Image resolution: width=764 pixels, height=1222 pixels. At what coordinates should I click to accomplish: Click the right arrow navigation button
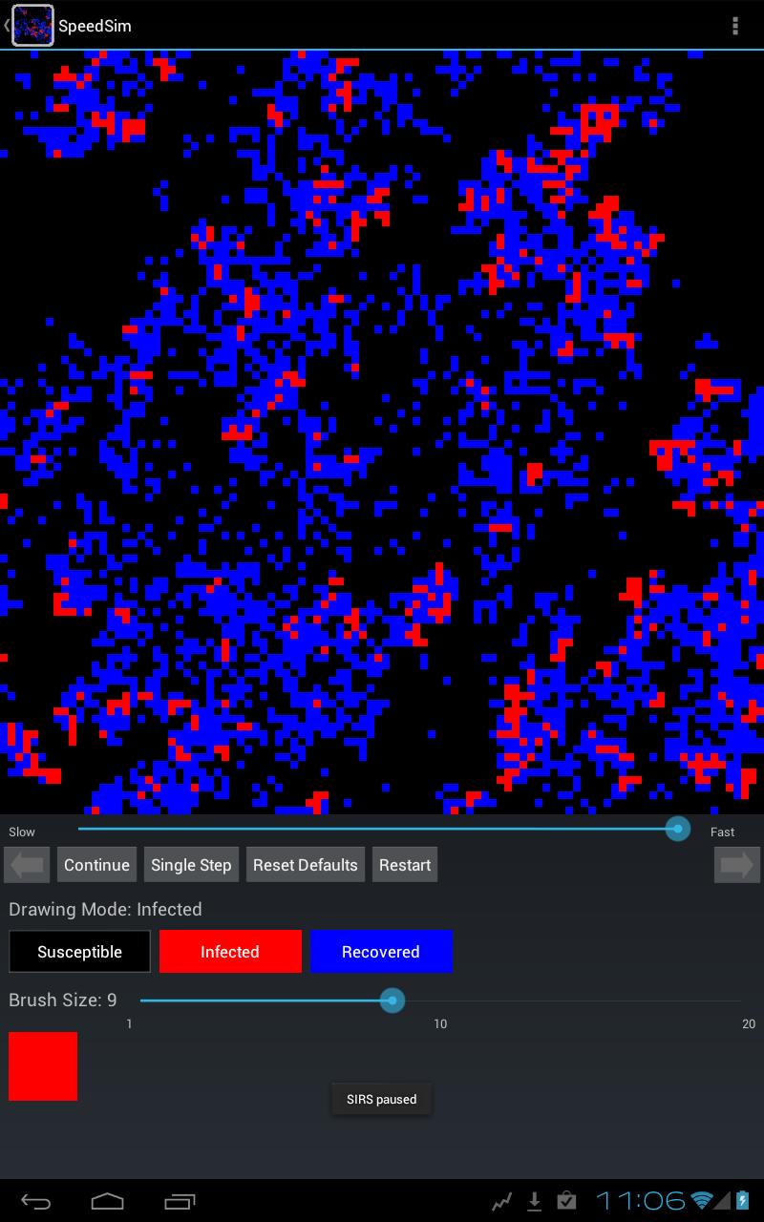pos(737,865)
